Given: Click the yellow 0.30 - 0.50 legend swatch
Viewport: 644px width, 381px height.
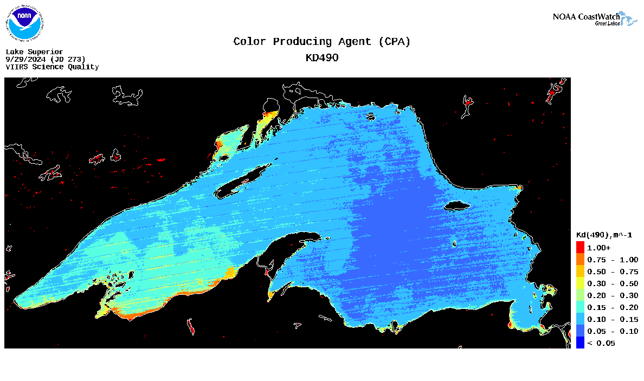Looking at the screenshot, I should click(580, 283).
